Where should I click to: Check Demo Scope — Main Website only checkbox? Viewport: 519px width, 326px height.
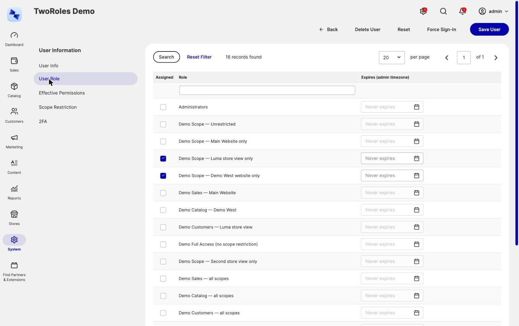click(x=163, y=141)
